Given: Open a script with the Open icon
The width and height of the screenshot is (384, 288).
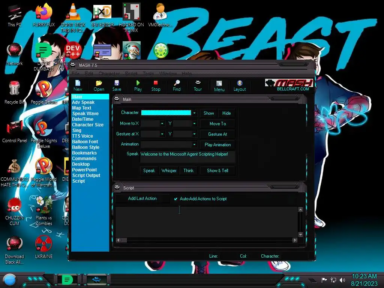Looking at the screenshot, I should tap(99, 86).
